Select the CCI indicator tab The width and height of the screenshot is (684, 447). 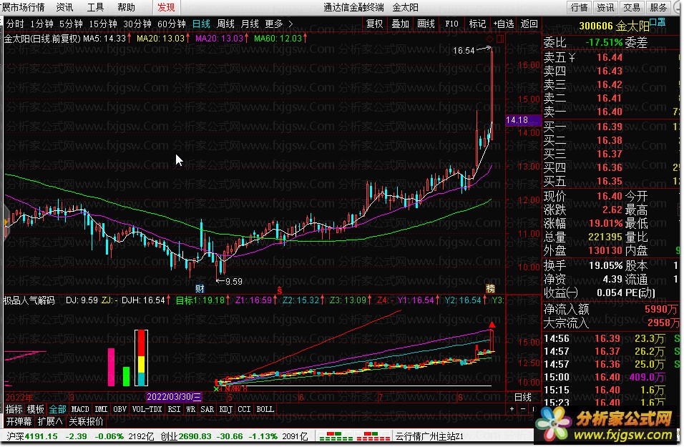point(244,409)
